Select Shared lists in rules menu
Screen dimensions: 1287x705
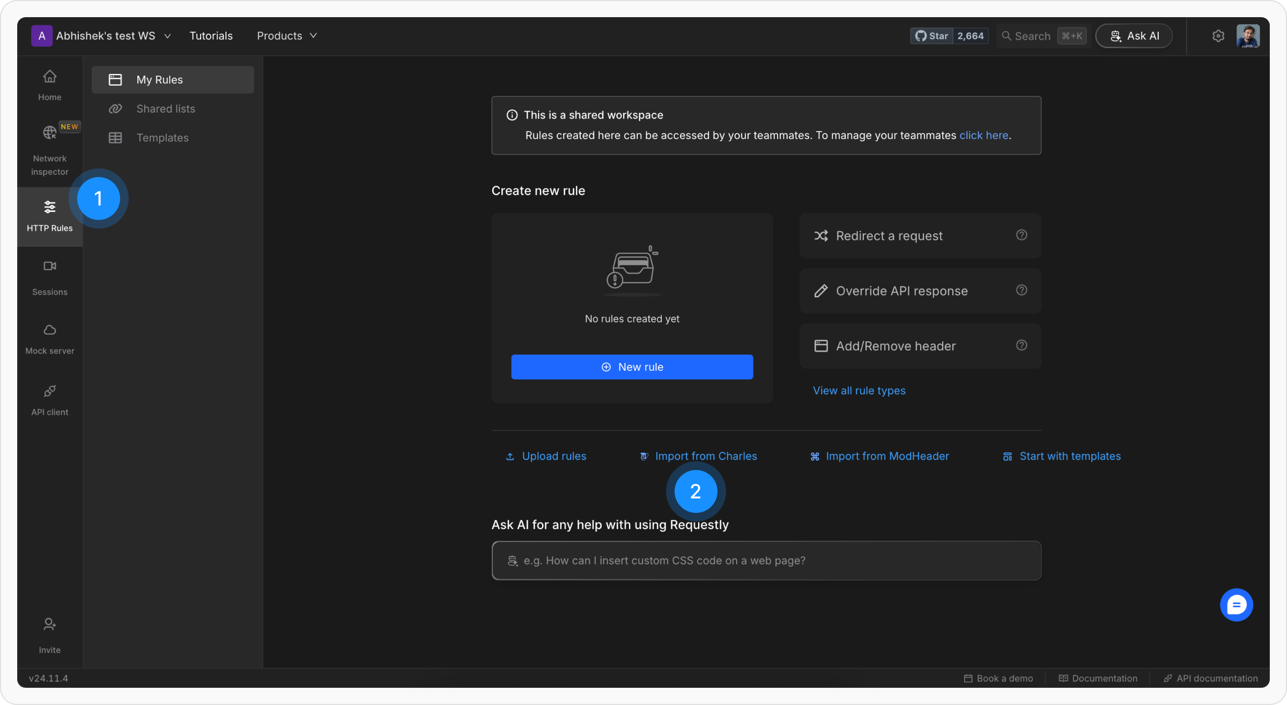[165, 109]
